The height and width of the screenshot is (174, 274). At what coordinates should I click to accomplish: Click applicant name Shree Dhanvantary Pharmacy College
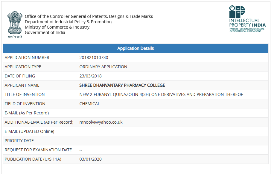(x=122, y=85)
